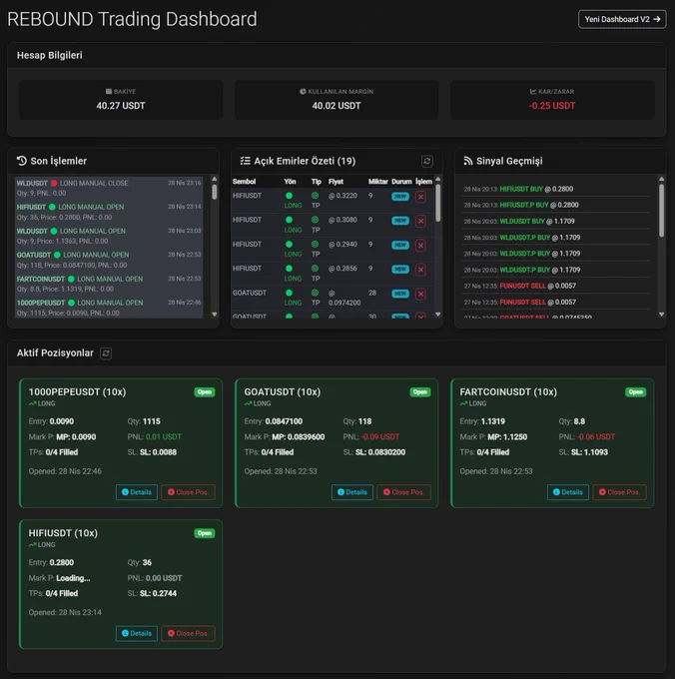Click the scrollbar thumb in Sinyal Geçmişi
This screenshot has height=679, width=675.
pyautogui.click(x=661, y=211)
